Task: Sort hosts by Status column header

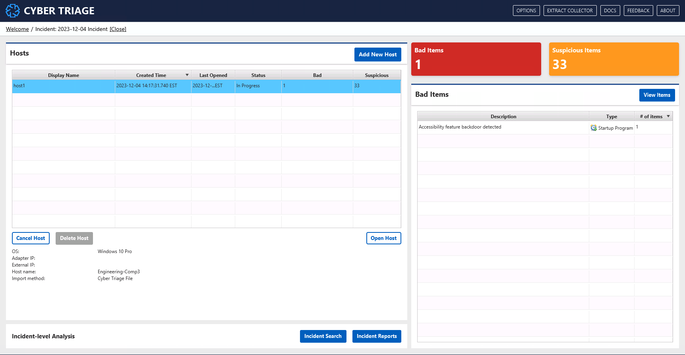Action: point(258,75)
